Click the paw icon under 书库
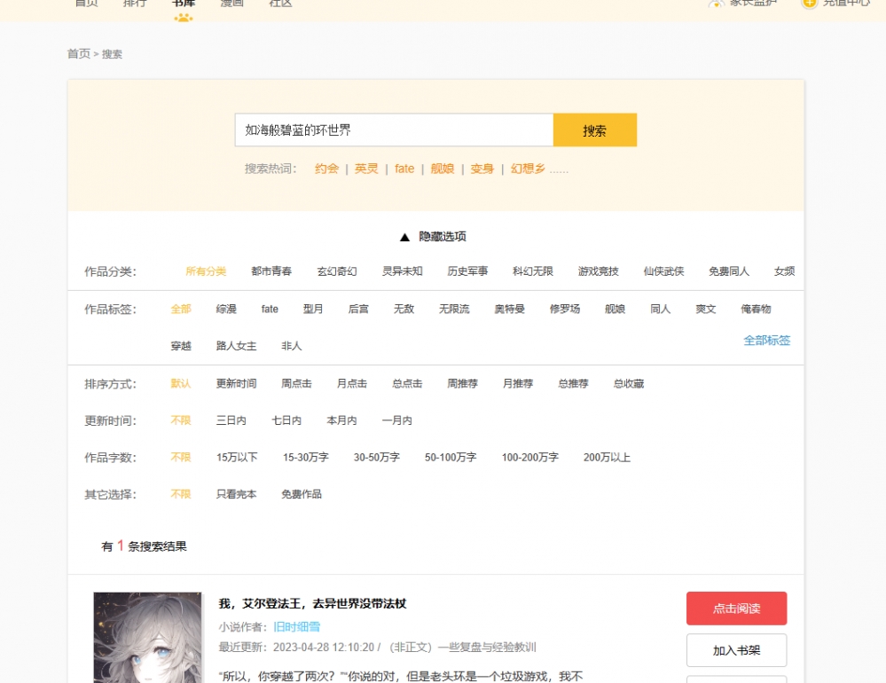Screen dimensions: 886x683 click(x=184, y=18)
